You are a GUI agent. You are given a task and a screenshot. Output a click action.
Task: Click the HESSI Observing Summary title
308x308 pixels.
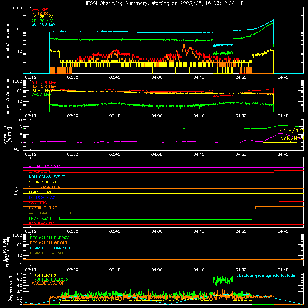click(163, 3)
